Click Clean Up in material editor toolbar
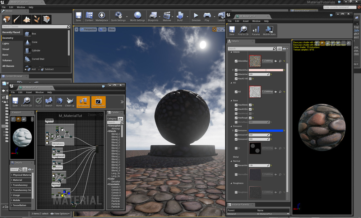Screen dimensions: 361x218 pos(70,102)
